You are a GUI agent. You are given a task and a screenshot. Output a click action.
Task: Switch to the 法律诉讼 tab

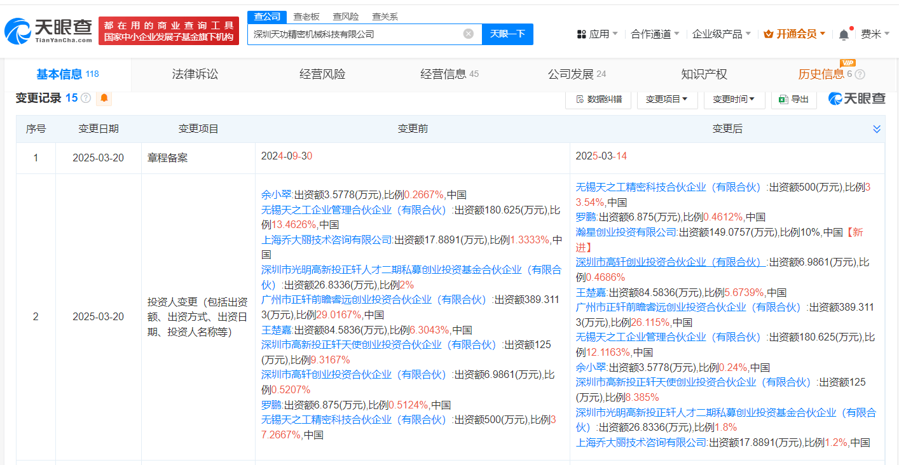pyautogui.click(x=195, y=74)
